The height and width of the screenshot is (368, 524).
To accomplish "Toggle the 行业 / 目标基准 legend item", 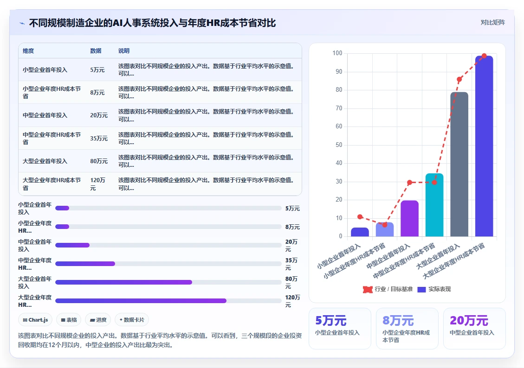I will click(388, 289).
